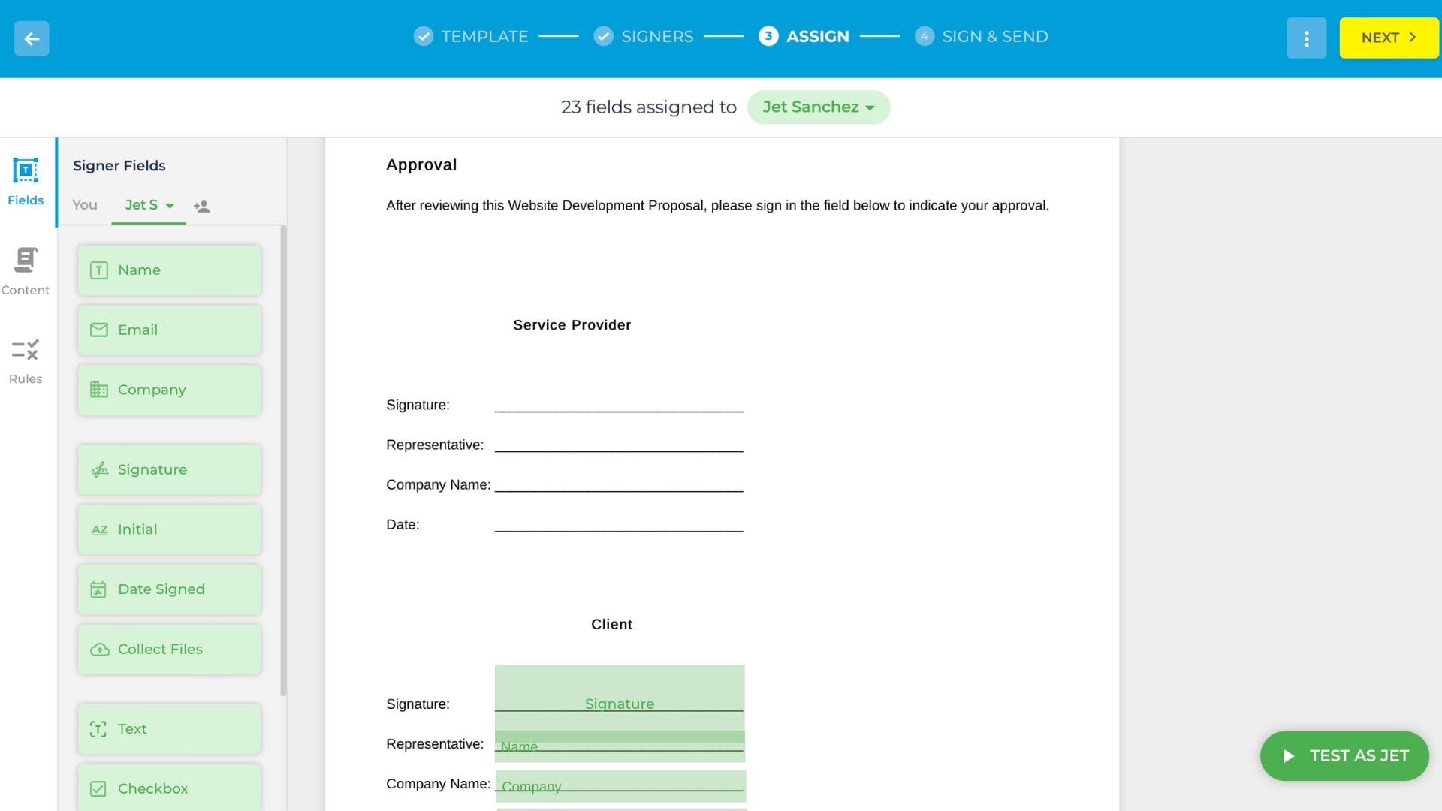Open the Rules panel icon

point(26,361)
